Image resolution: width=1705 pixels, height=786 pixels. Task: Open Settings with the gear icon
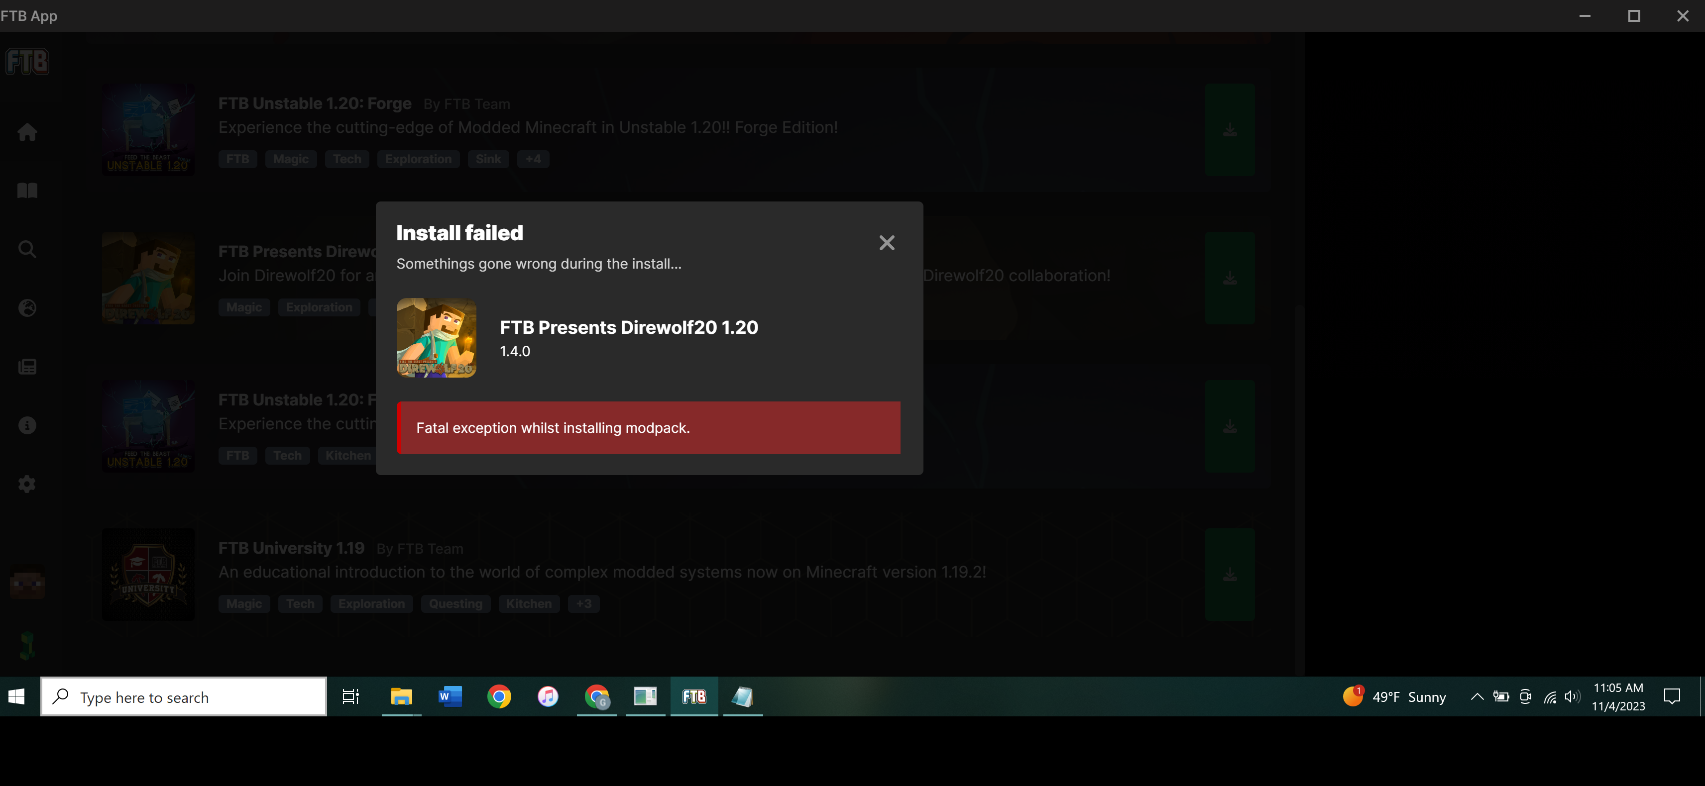point(27,484)
